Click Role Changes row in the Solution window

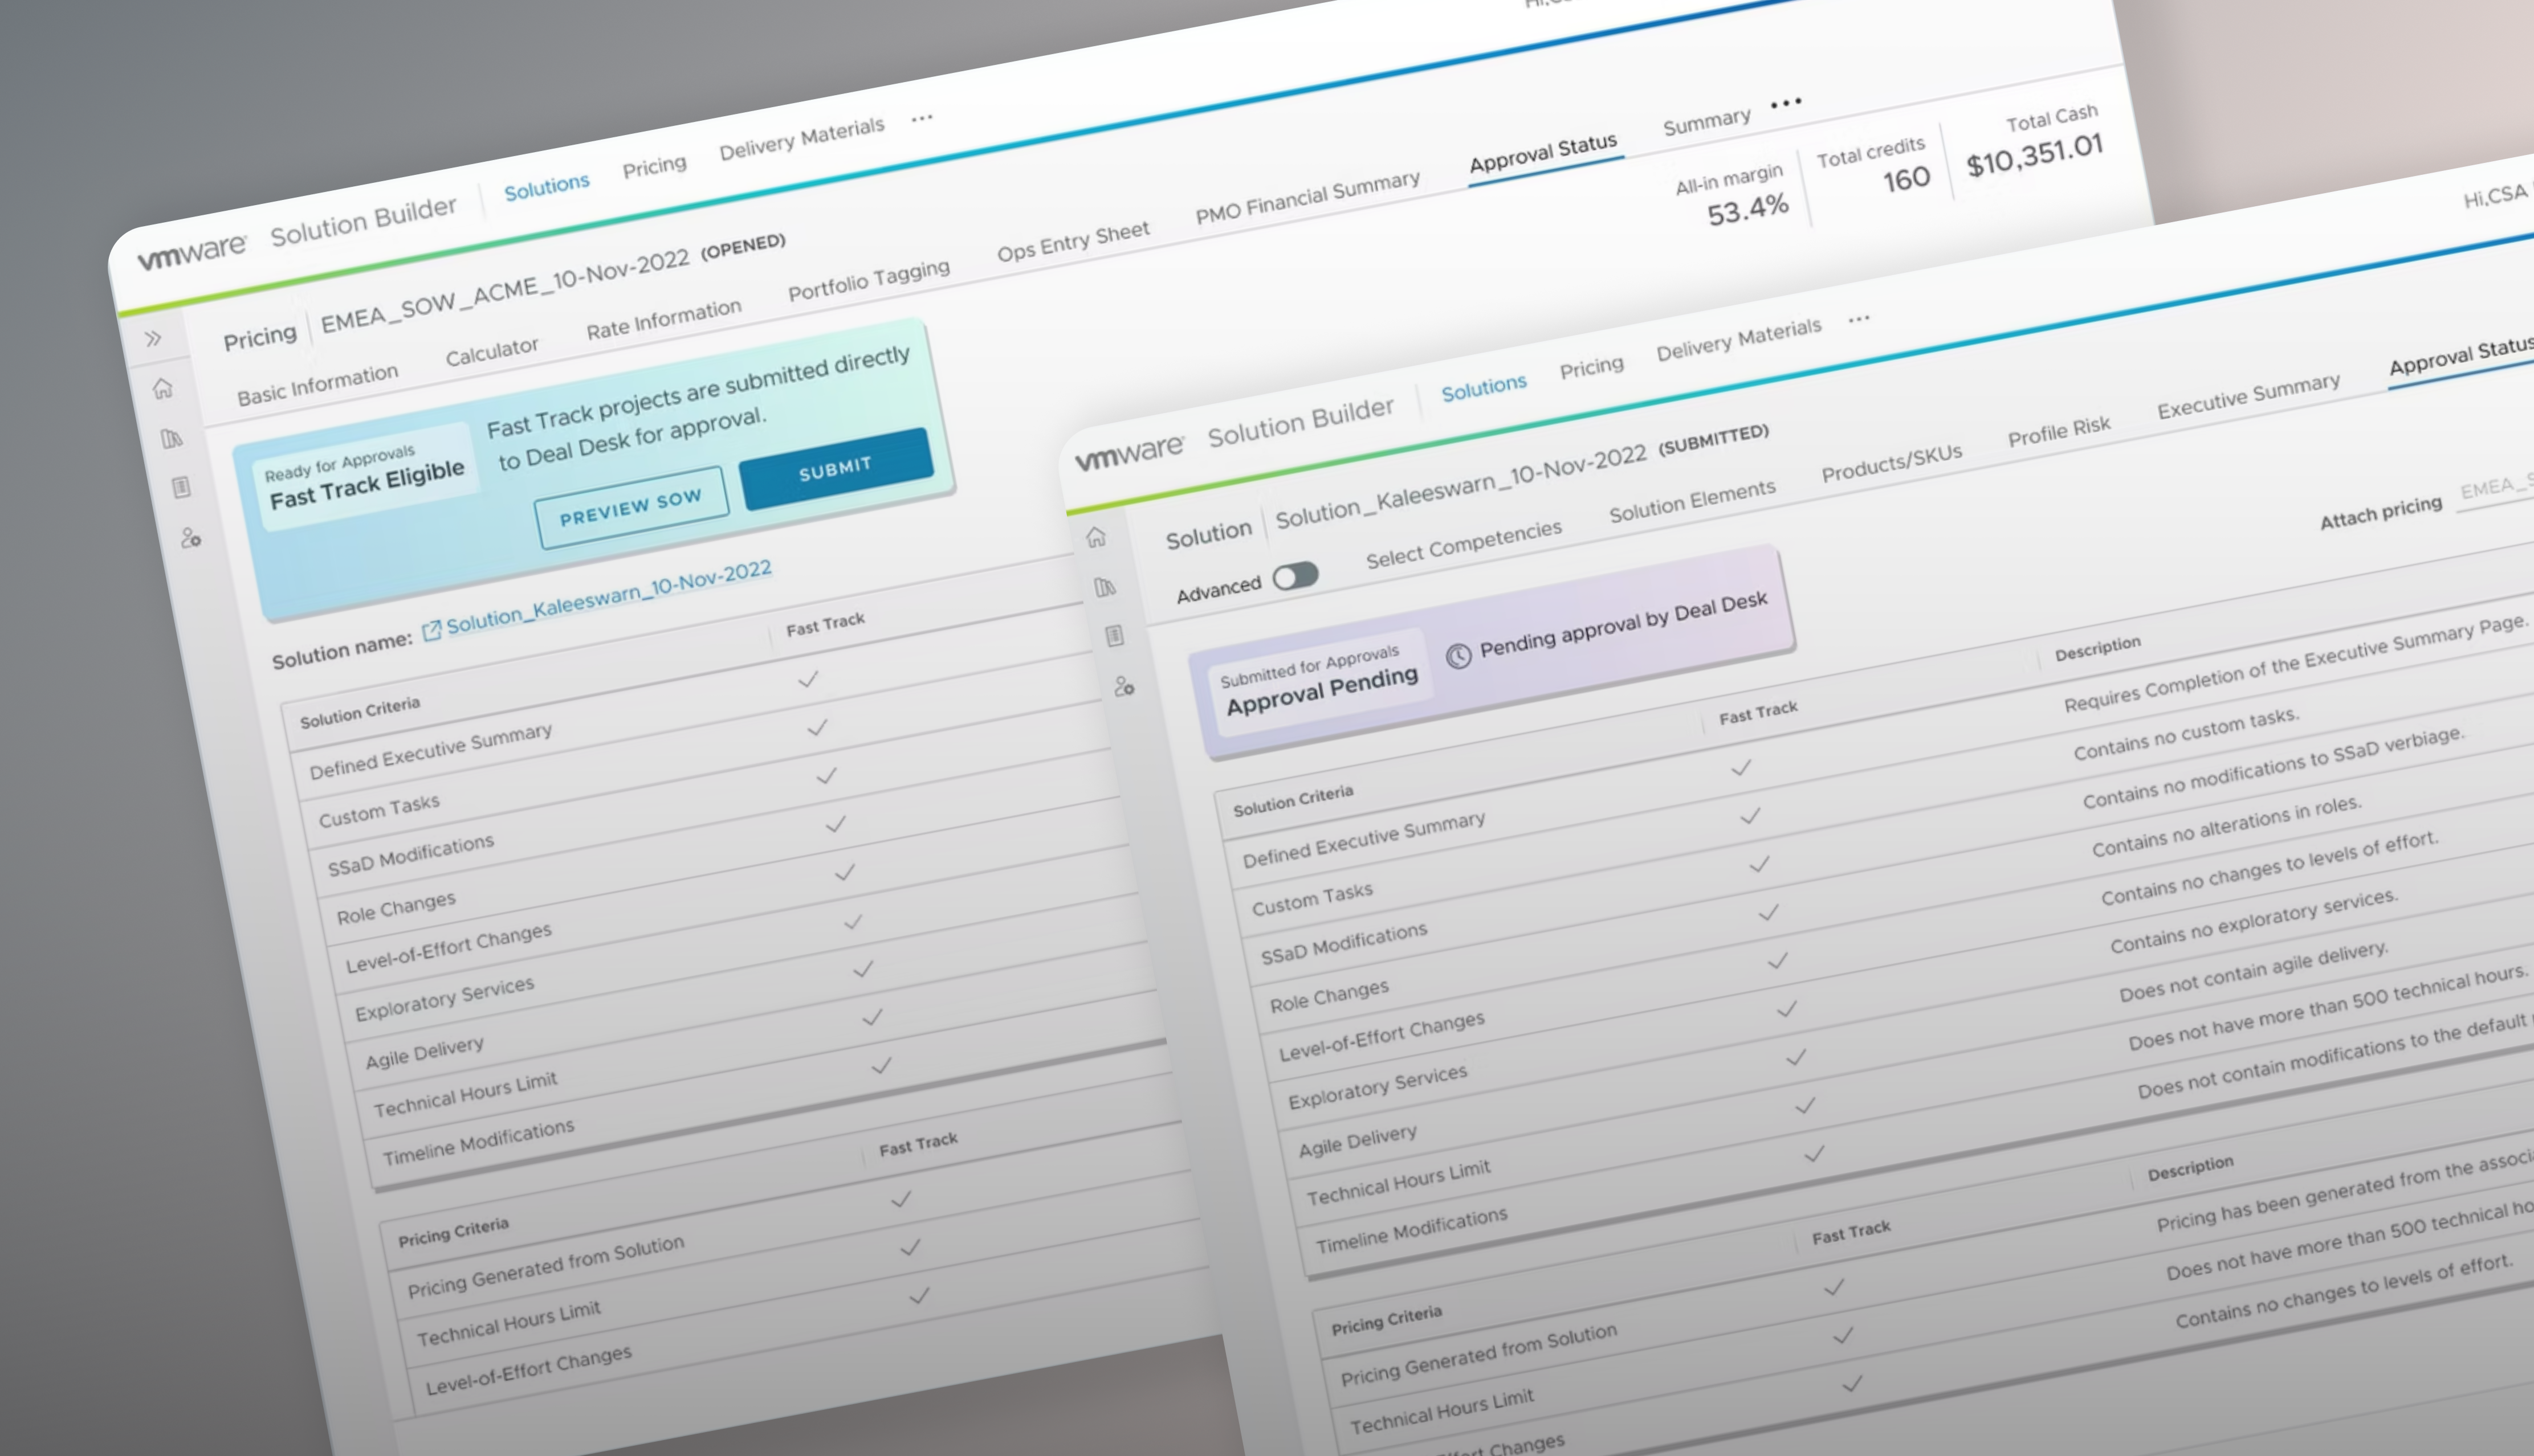coord(1329,995)
